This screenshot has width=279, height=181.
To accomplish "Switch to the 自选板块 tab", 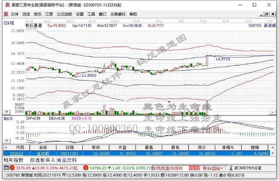I will point(42,160).
